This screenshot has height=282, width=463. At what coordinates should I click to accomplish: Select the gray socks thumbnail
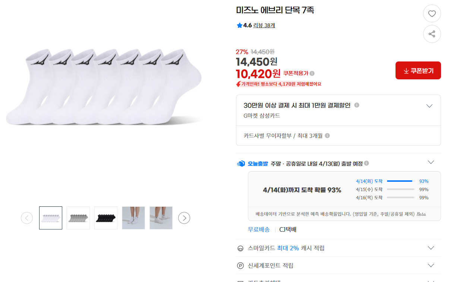78,218
